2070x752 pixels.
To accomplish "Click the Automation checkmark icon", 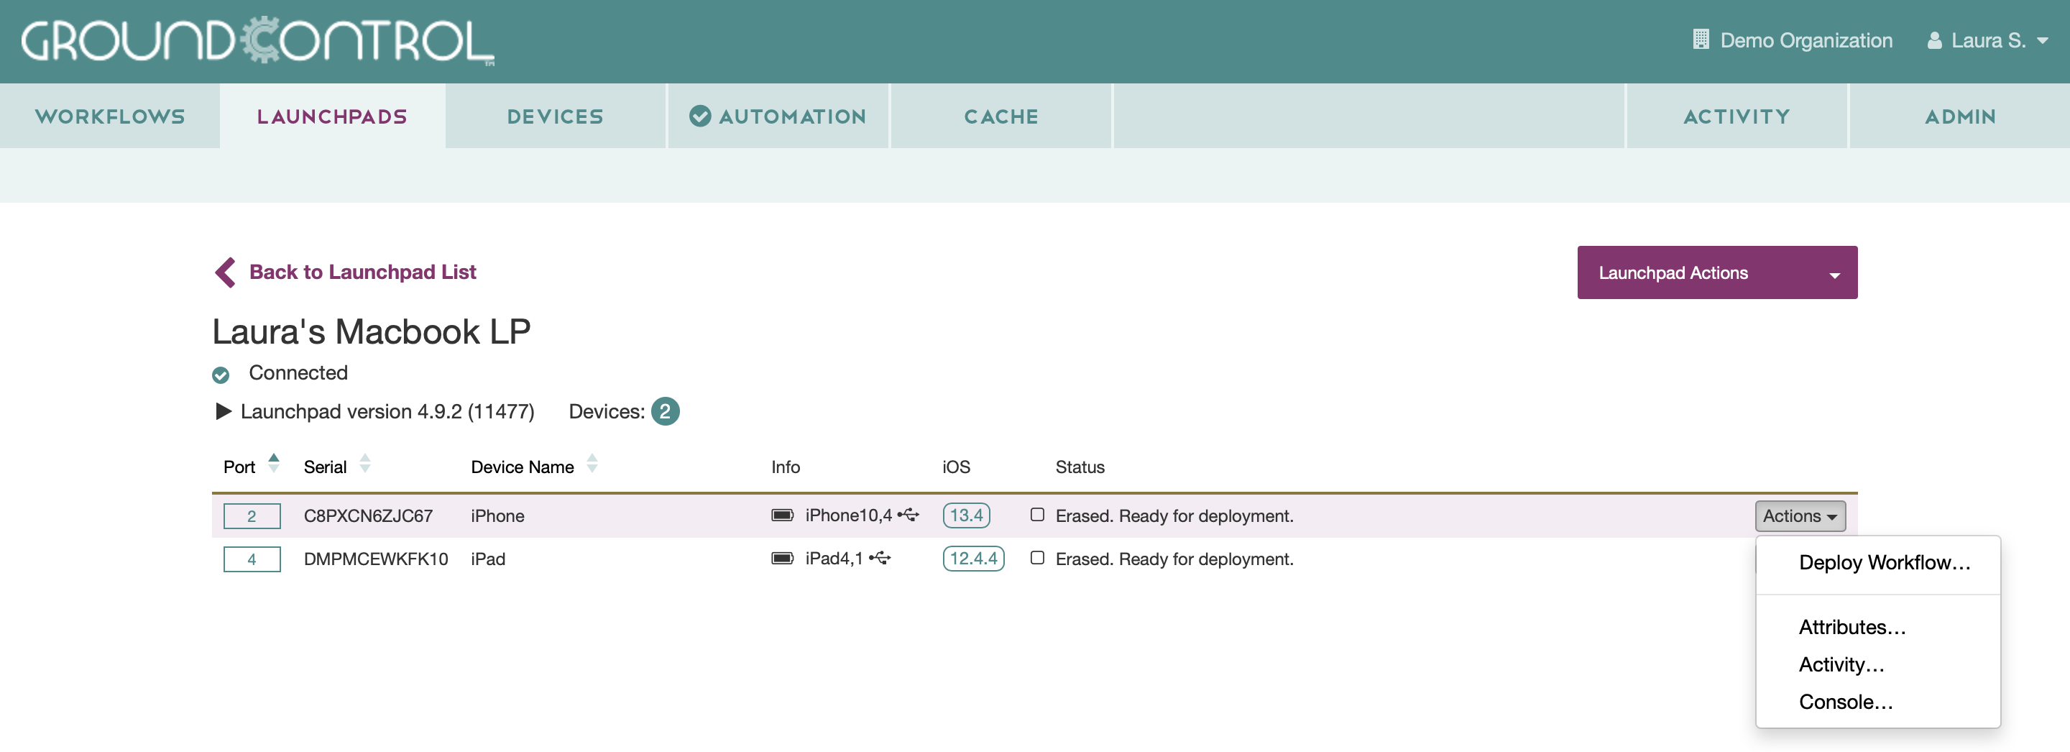I will (700, 116).
